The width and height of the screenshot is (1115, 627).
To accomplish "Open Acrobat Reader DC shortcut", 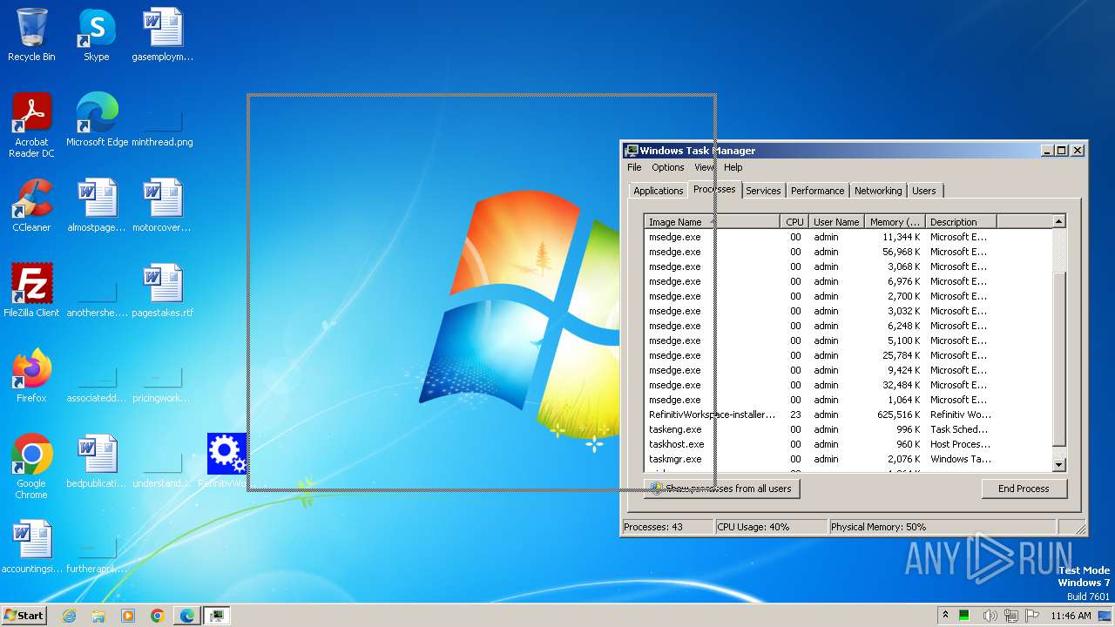I will click(x=31, y=125).
